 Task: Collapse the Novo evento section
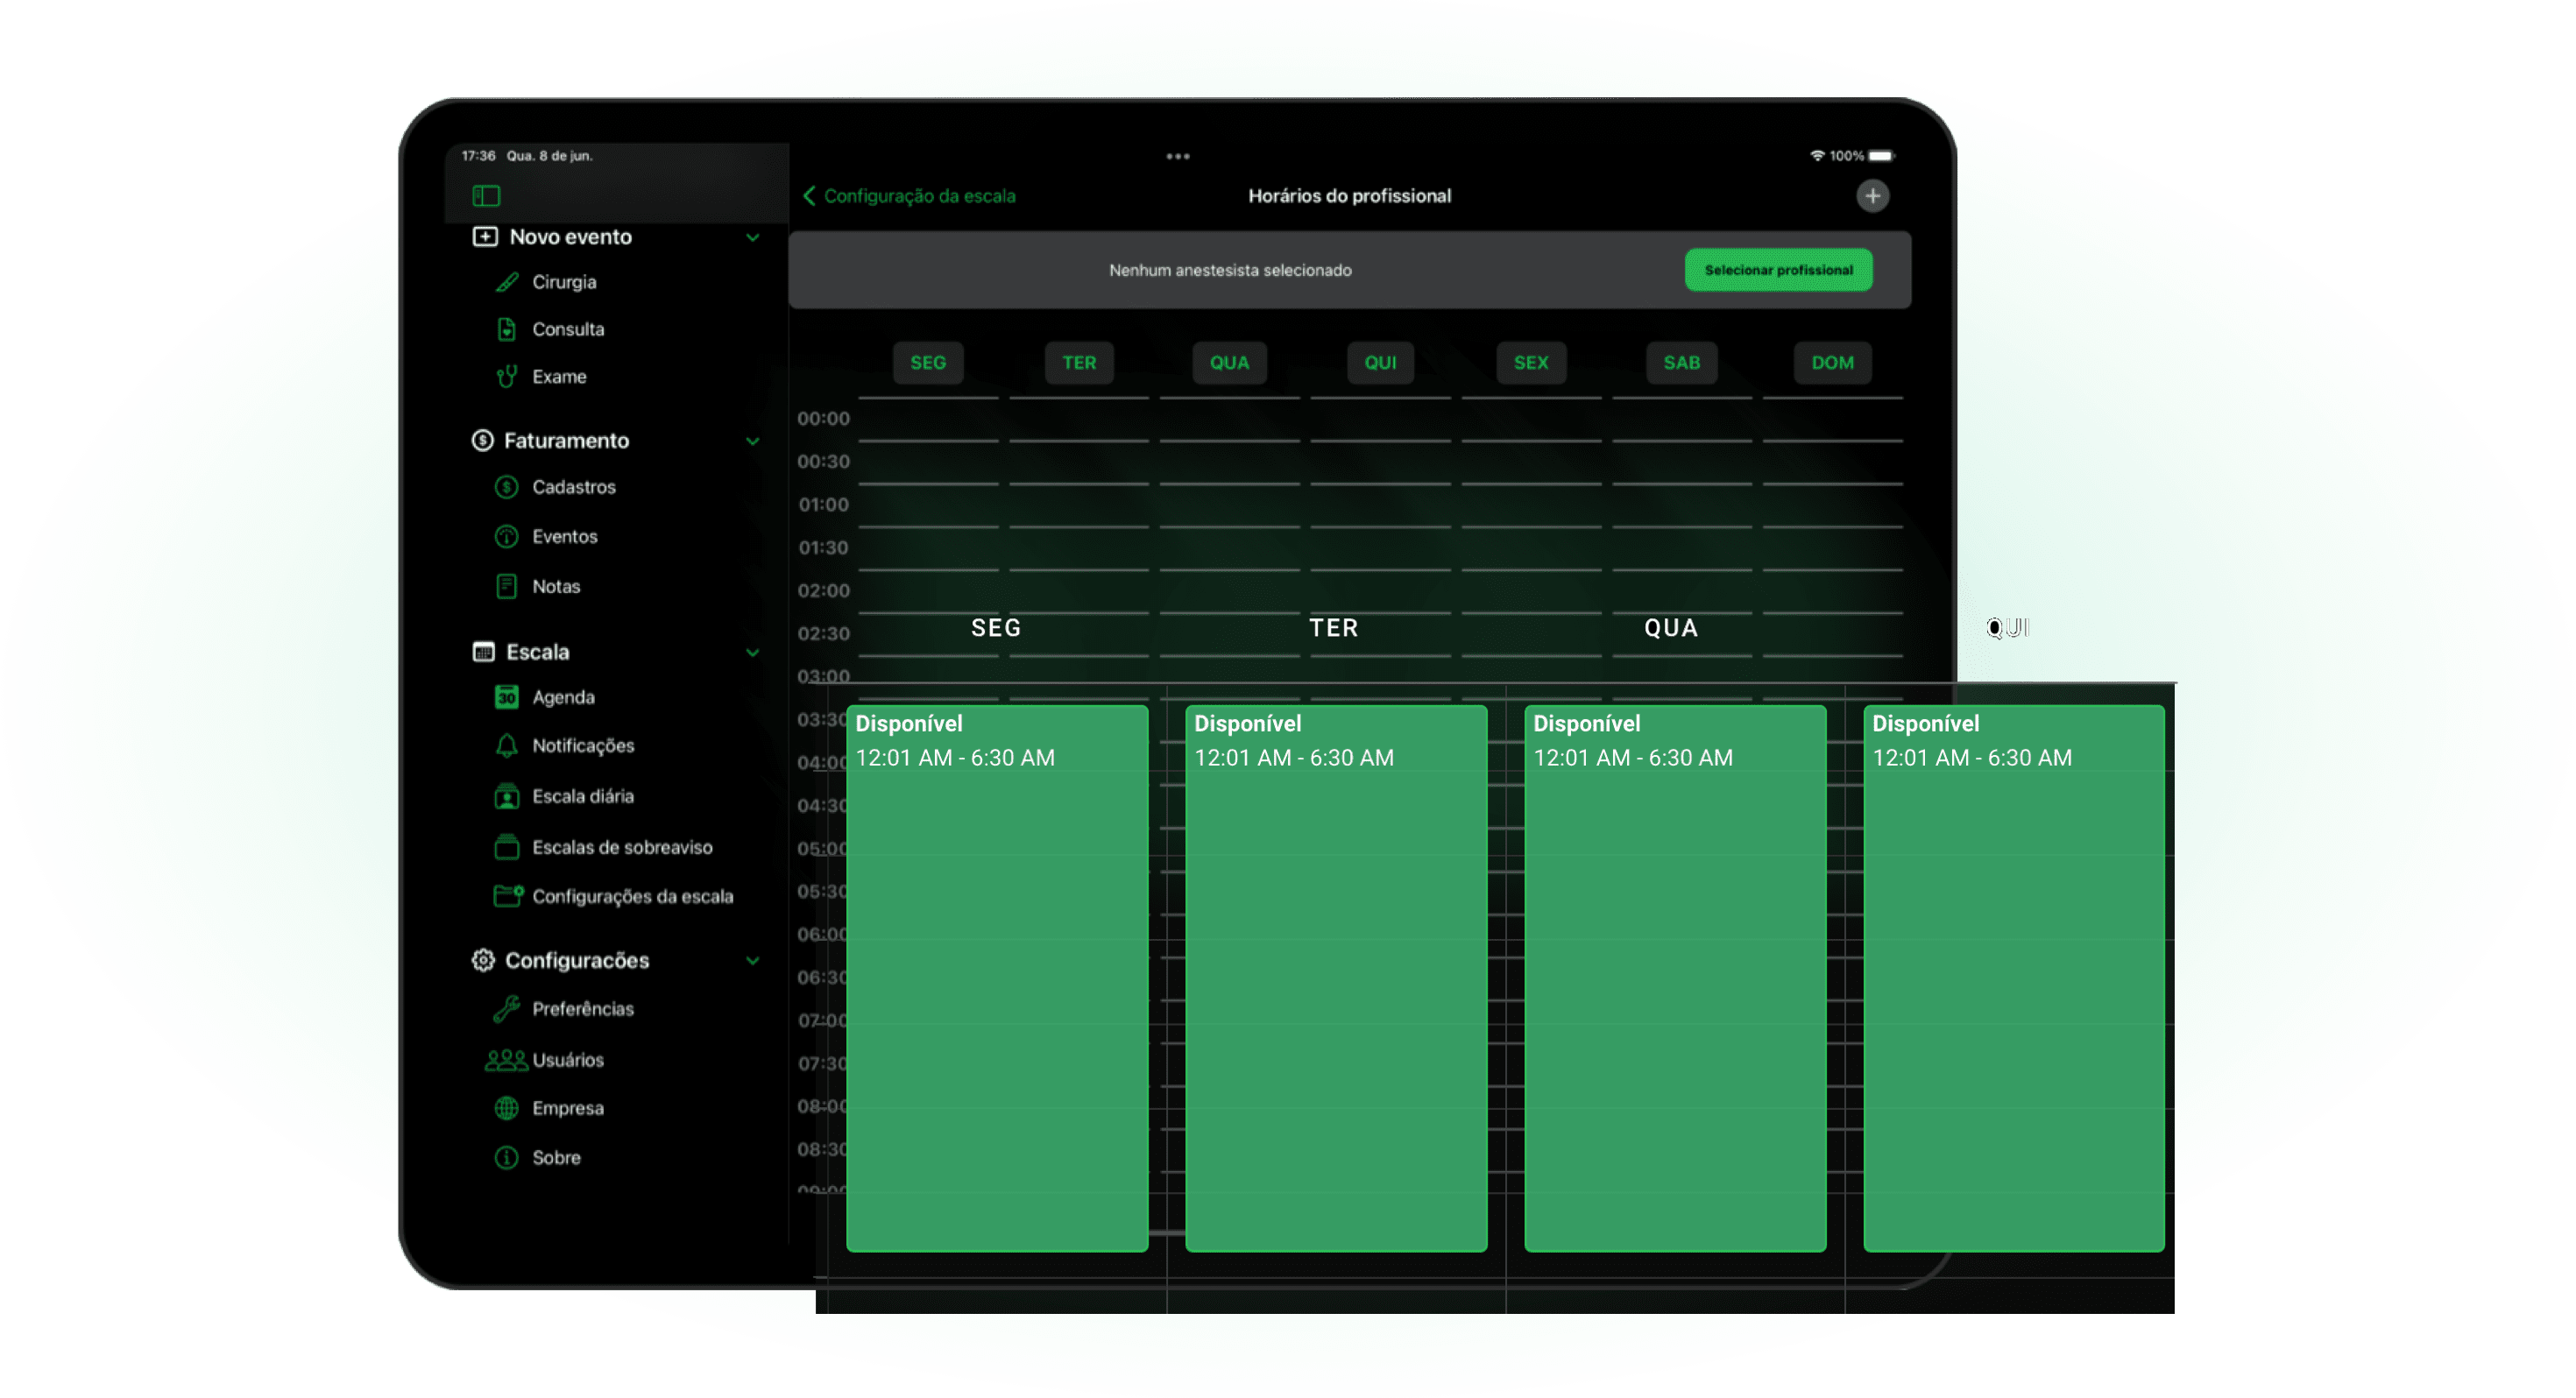coord(753,238)
